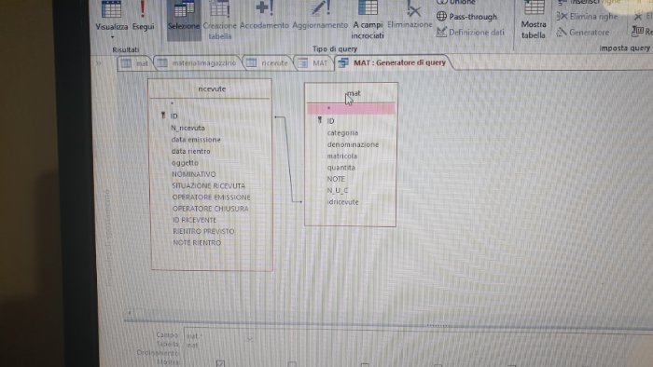Click Elimina righe in query setup

pos(587,17)
